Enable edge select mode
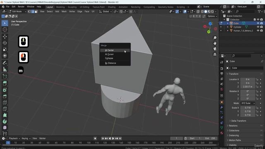Image resolution: width=265 pixels, height=149 pixels. tap(33, 12)
